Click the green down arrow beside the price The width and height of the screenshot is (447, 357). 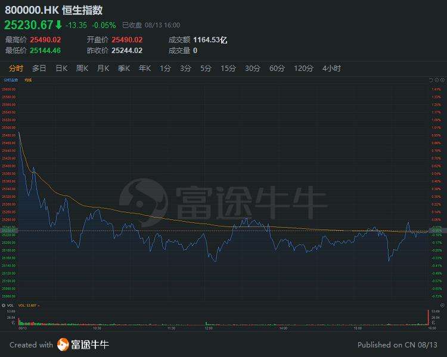[58, 25]
